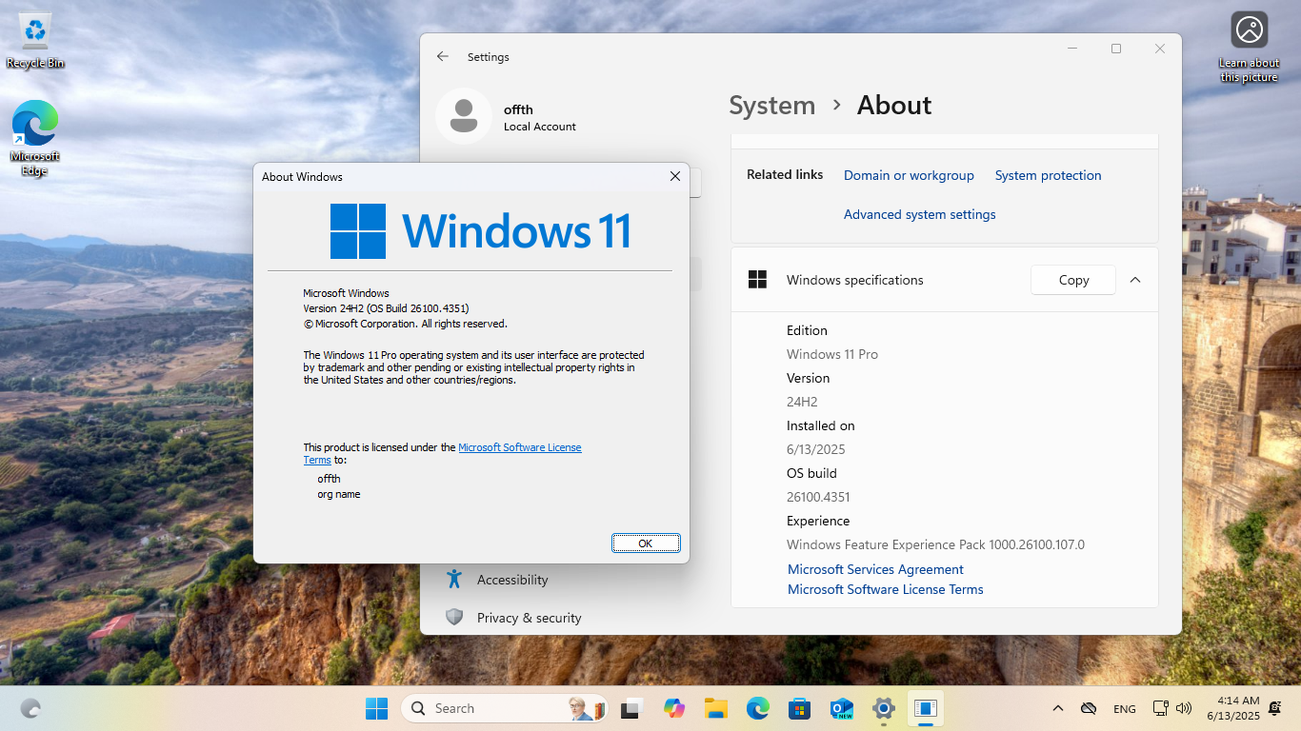This screenshot has height=731, width=1301.
Task: Click the 'Experience' label in Windows specifications
Action: coord(818,521)
